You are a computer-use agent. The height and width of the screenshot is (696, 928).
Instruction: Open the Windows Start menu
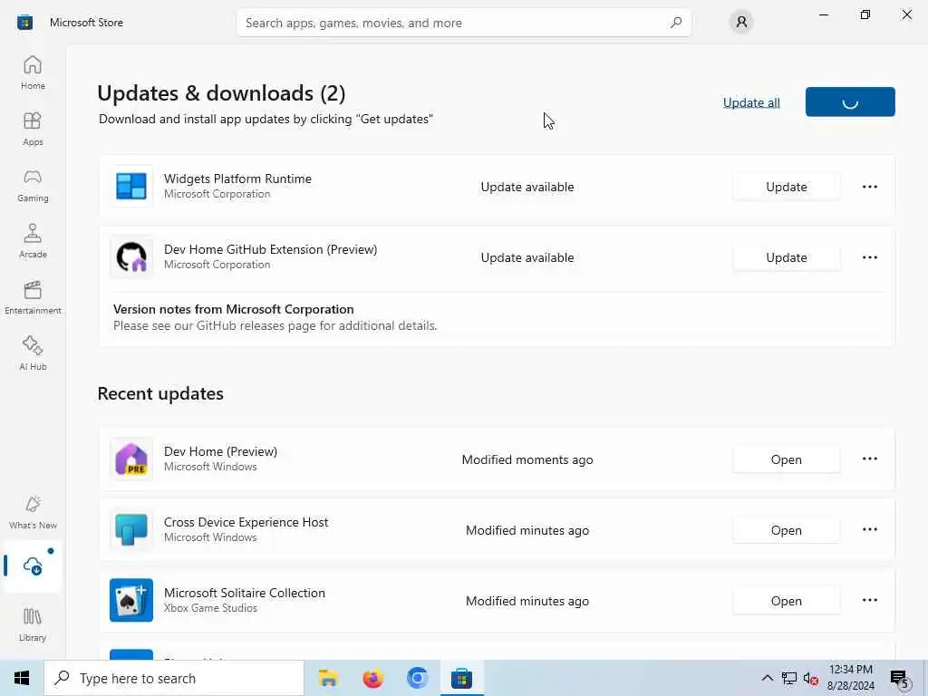point(22,678)
